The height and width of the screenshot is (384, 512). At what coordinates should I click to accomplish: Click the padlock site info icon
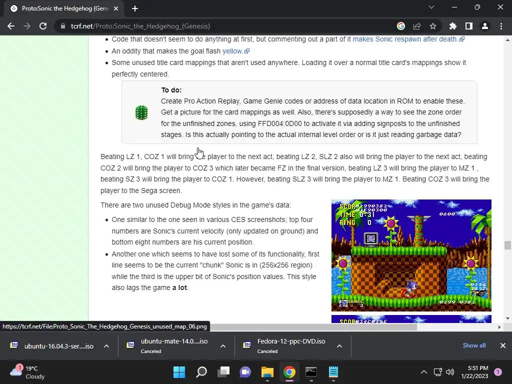[62, 26]
